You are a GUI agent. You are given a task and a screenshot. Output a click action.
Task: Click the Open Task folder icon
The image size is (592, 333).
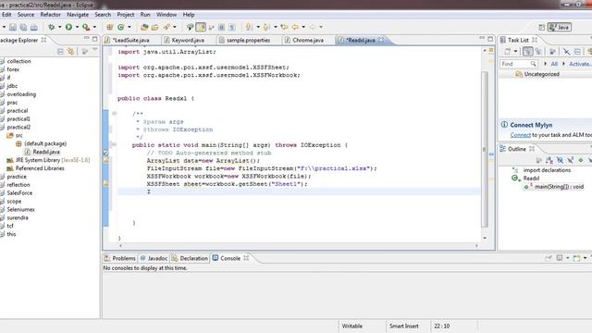(154, 27)
